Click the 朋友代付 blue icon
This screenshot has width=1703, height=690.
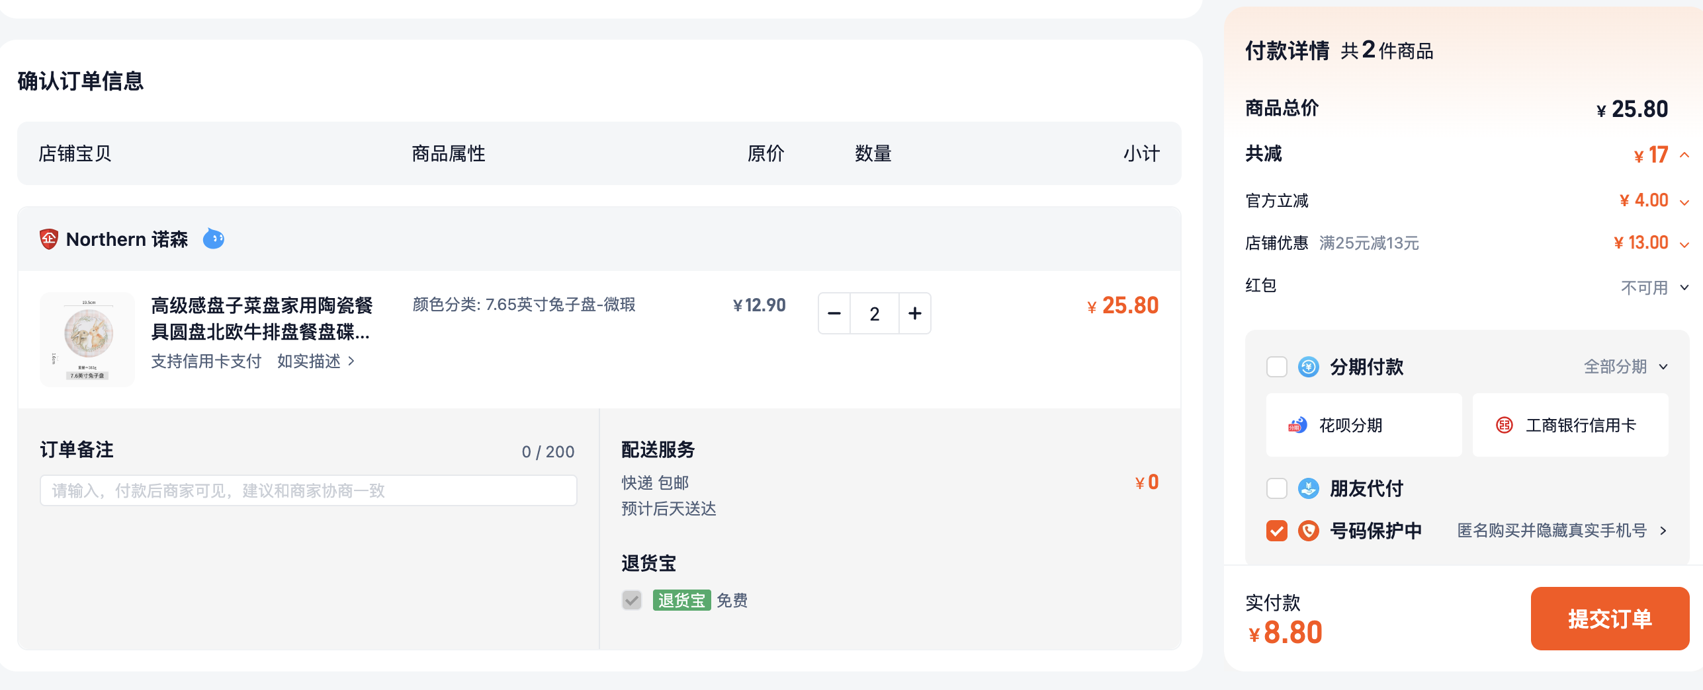pyautogui.click(x=1308, y=488)
